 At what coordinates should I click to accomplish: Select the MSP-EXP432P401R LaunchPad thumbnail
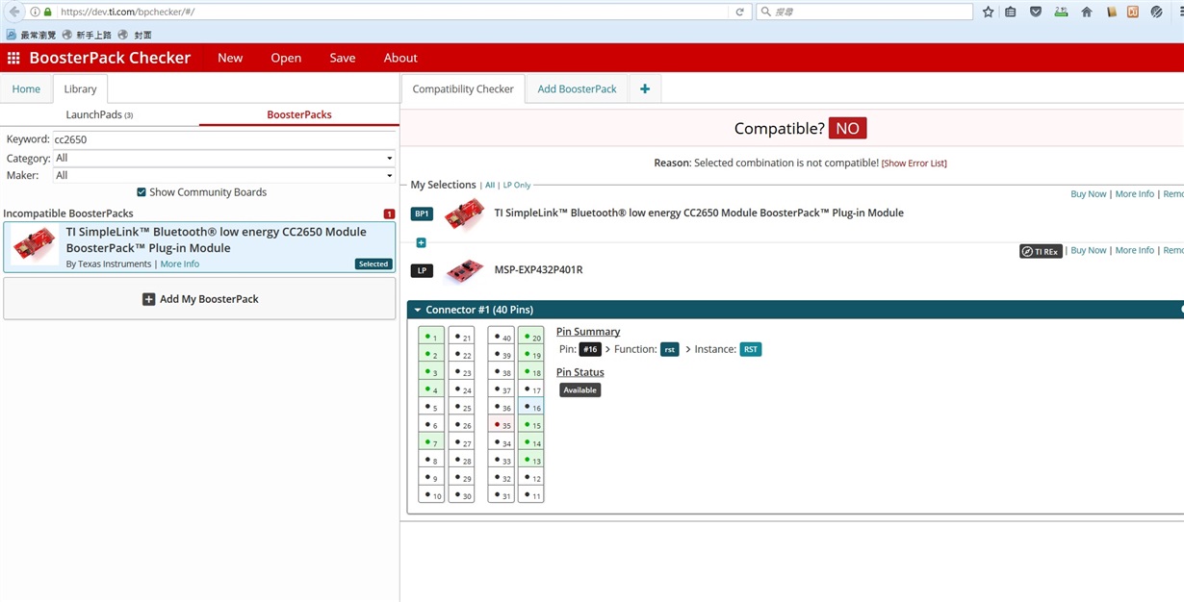tap(464, 269)
